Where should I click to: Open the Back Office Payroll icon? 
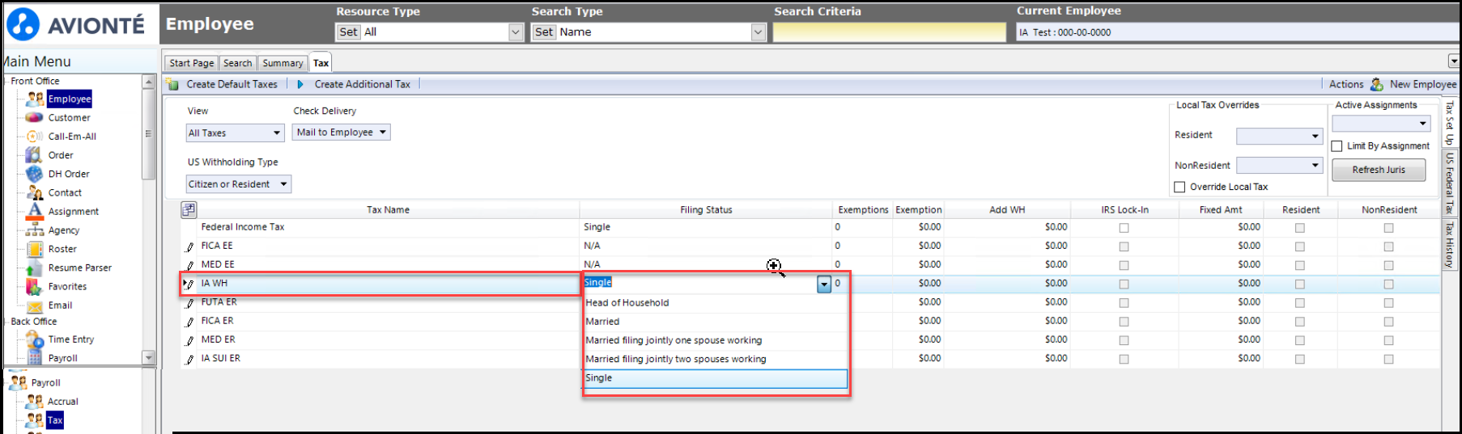point(34,357)
